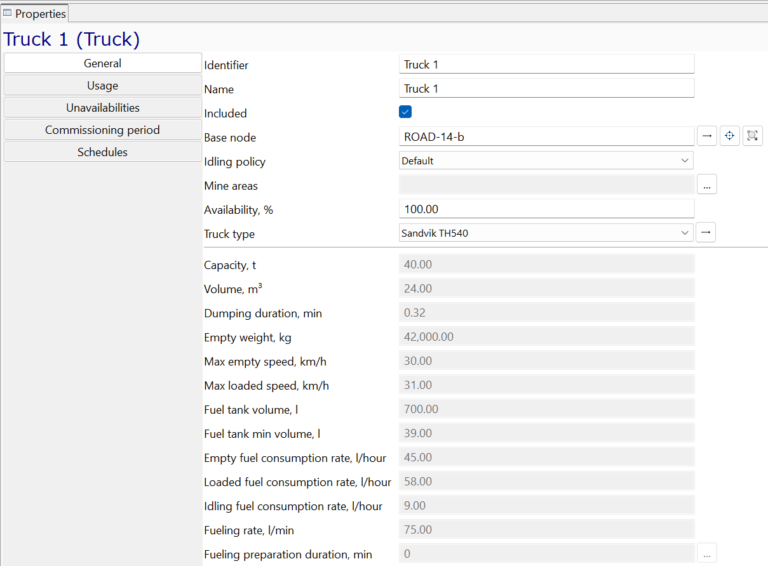Zoom to base node icon
Screen dimensions: 768x566
pos(753,136)
